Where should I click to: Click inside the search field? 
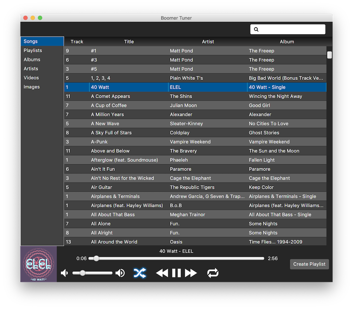point(288,29)
